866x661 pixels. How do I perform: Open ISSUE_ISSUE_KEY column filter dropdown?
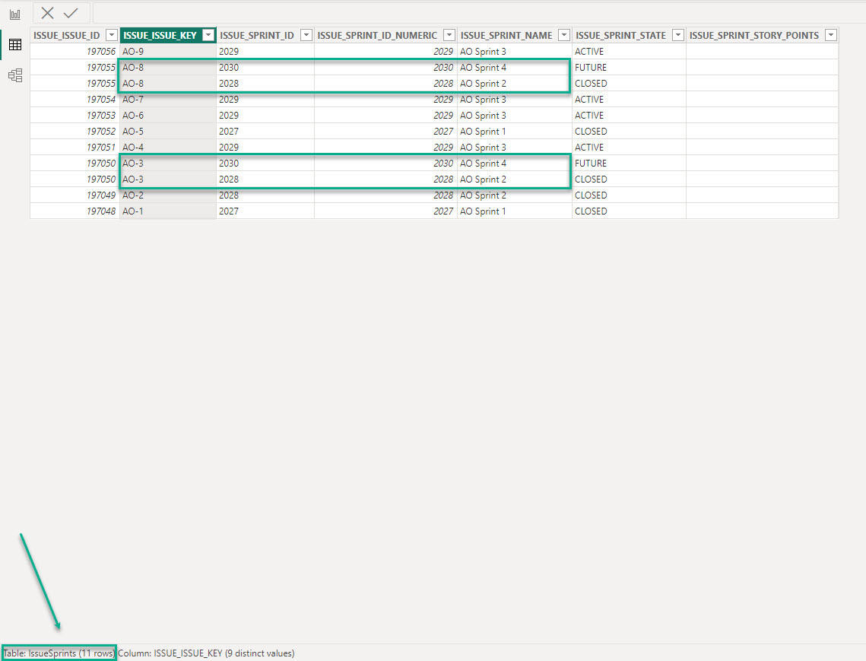pos(208,35)
